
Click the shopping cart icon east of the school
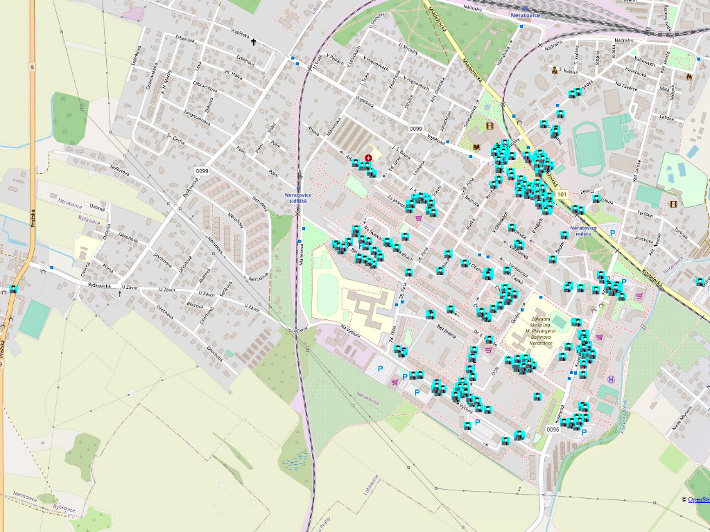point(600,337)
